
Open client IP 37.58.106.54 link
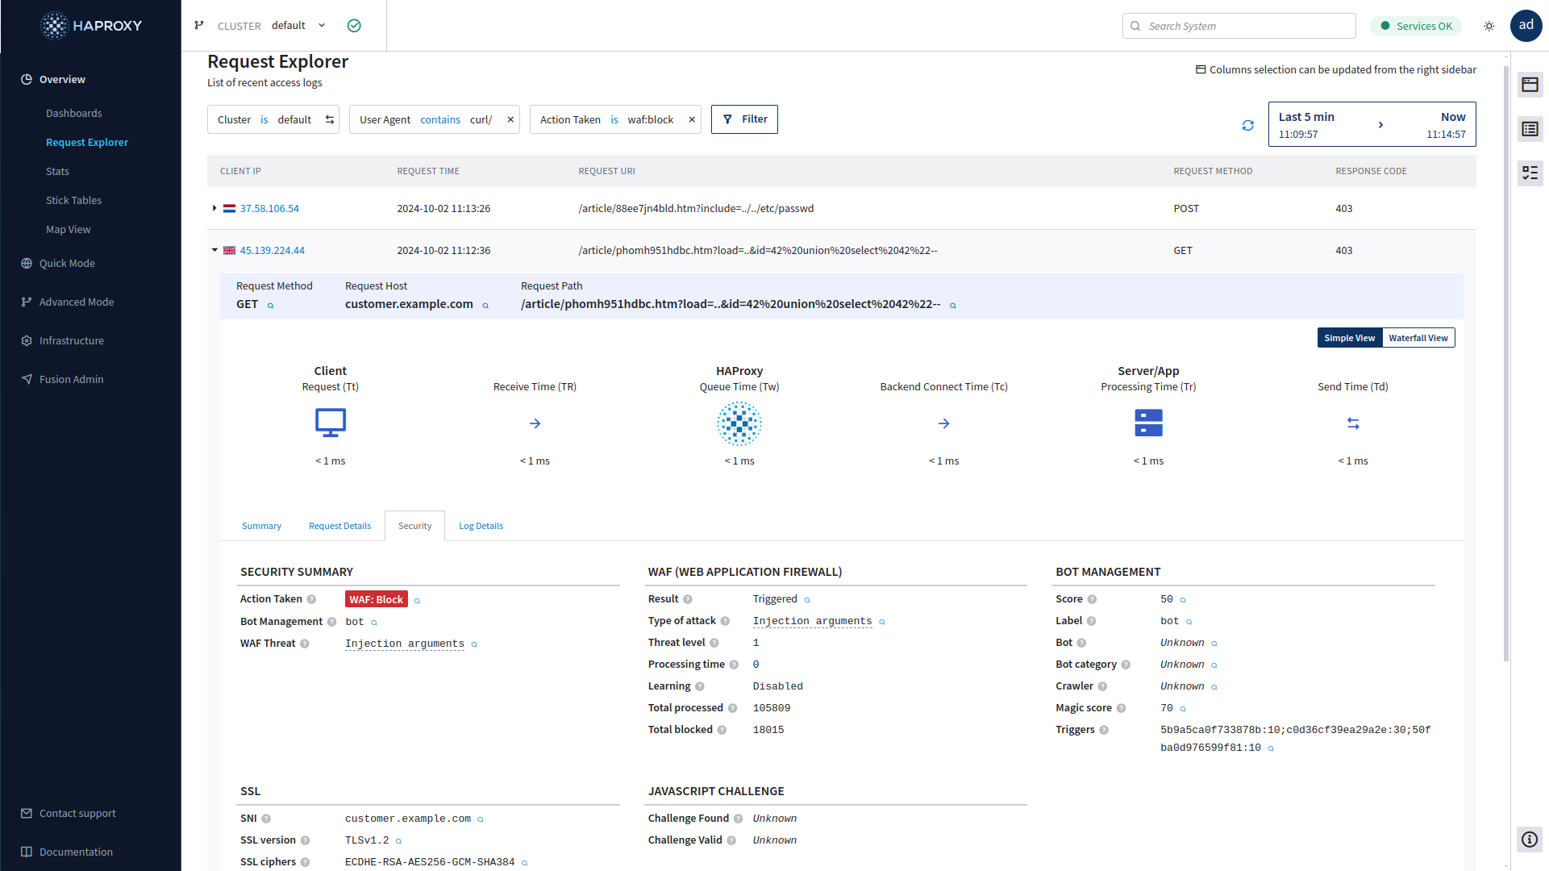point(269,208)
